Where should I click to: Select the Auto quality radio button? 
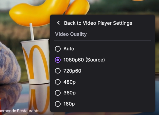pos(58,49)
